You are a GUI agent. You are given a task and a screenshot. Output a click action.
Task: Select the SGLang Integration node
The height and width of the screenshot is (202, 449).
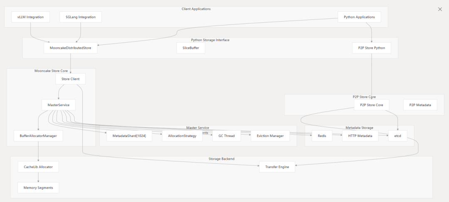(81, 17)
